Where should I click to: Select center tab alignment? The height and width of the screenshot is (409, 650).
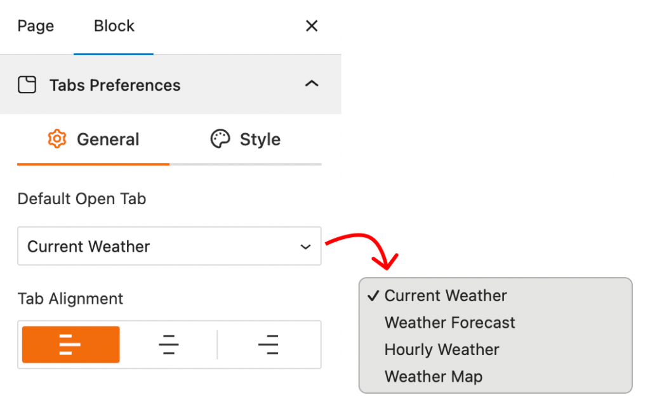click(x=169, y=344)
